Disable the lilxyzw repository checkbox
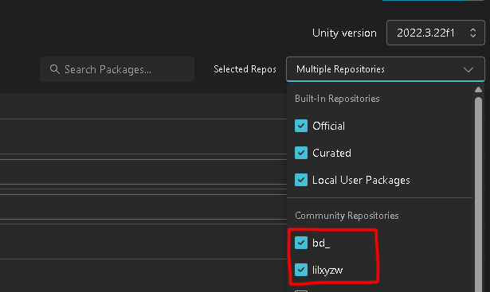The width and height of the screenshot is (490, 292). [x=301, y=270]
